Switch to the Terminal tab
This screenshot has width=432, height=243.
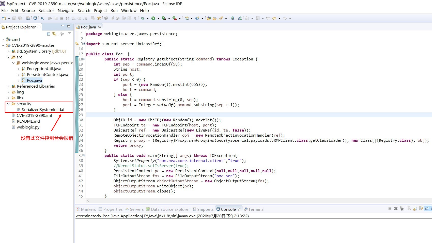coord(254,209)
